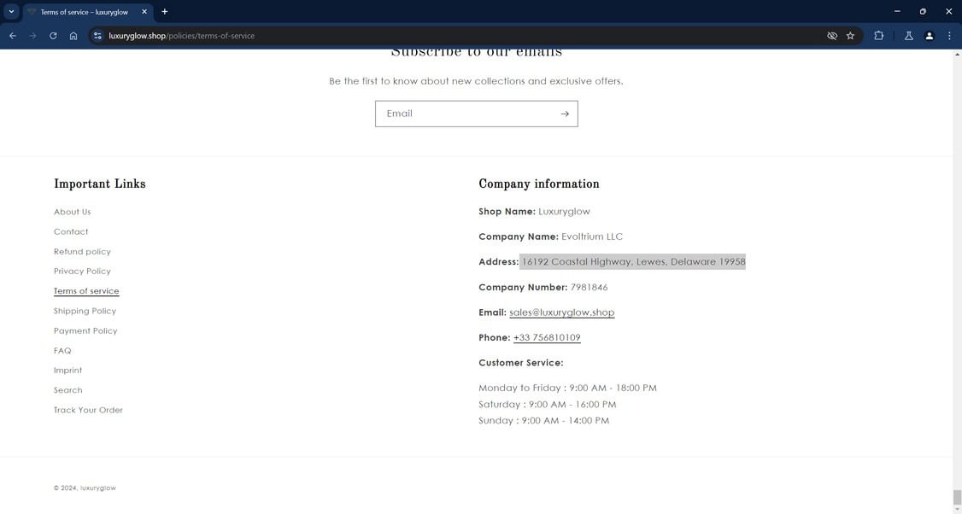Open the Contact link
The width and height of the screenshot is (962, 514).
[x=71, y=232]
